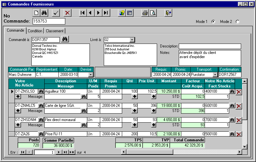Search supplier with binoculars beside DOR1357
The height and width of the screenshot is (162, 256).
[x=65, y=39]
